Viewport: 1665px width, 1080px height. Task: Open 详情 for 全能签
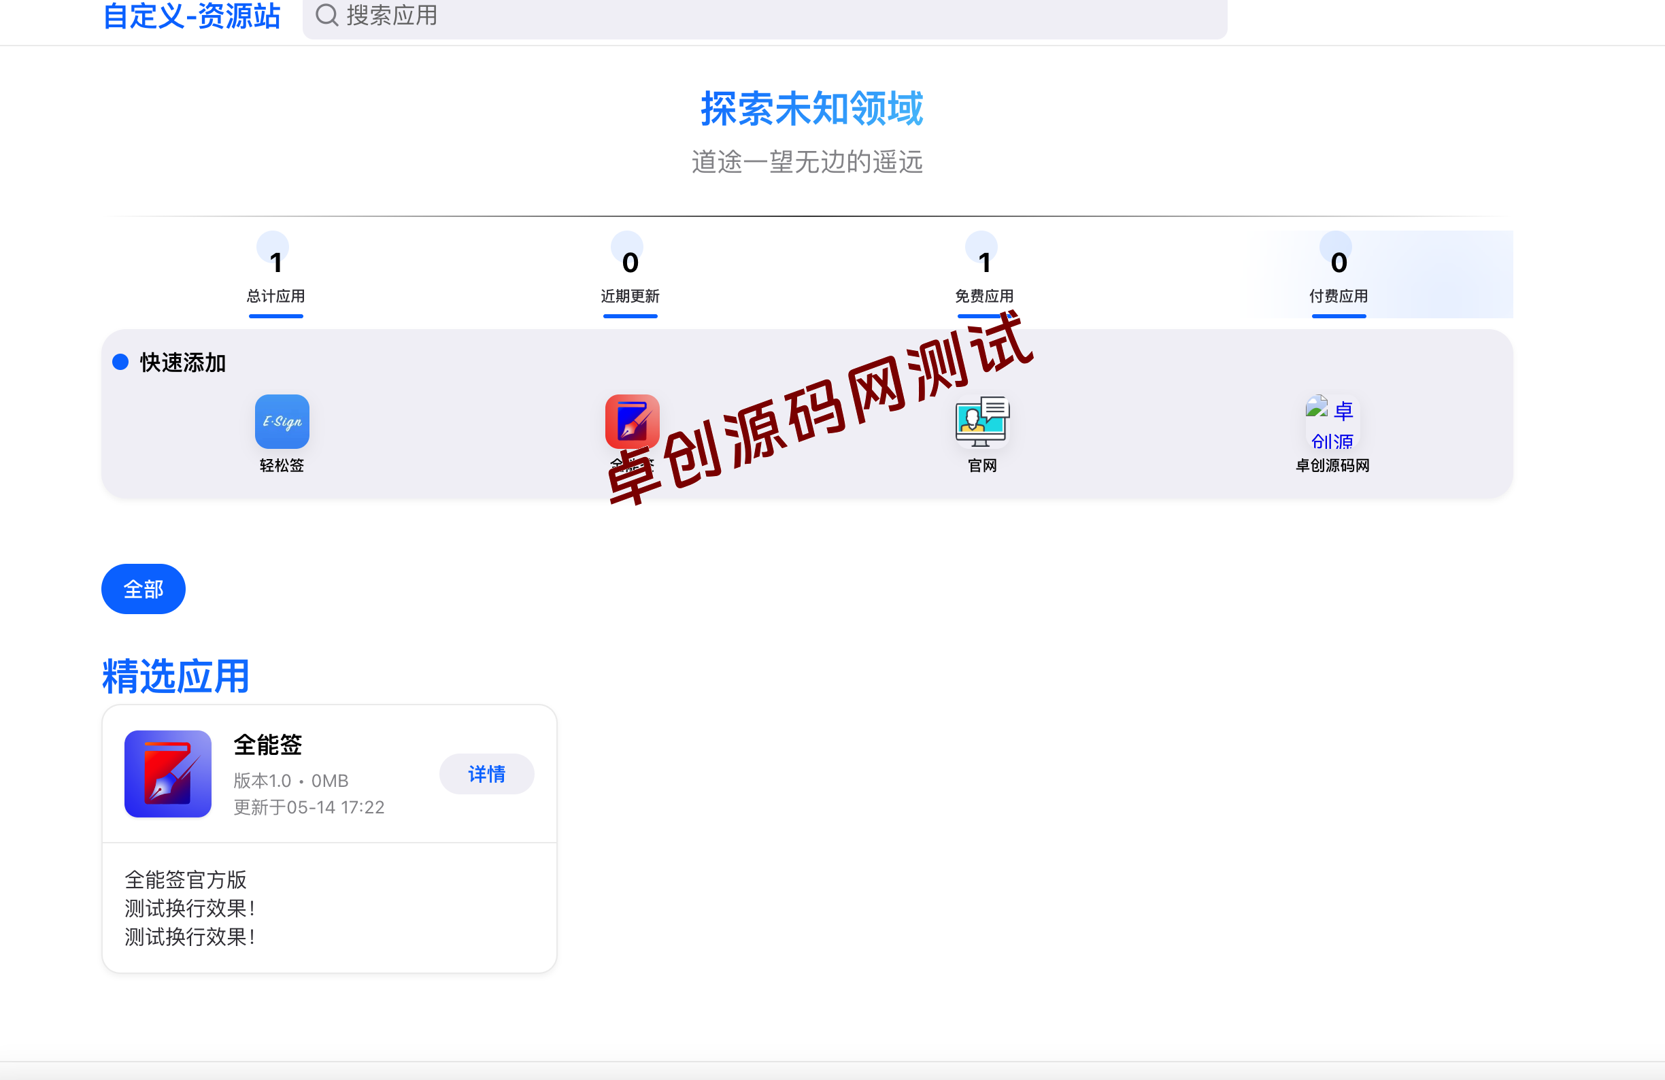[x=487, y=774]
